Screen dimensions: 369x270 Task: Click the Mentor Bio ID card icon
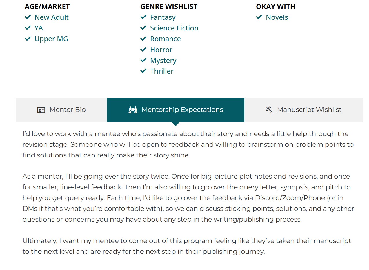pos(41,110)
